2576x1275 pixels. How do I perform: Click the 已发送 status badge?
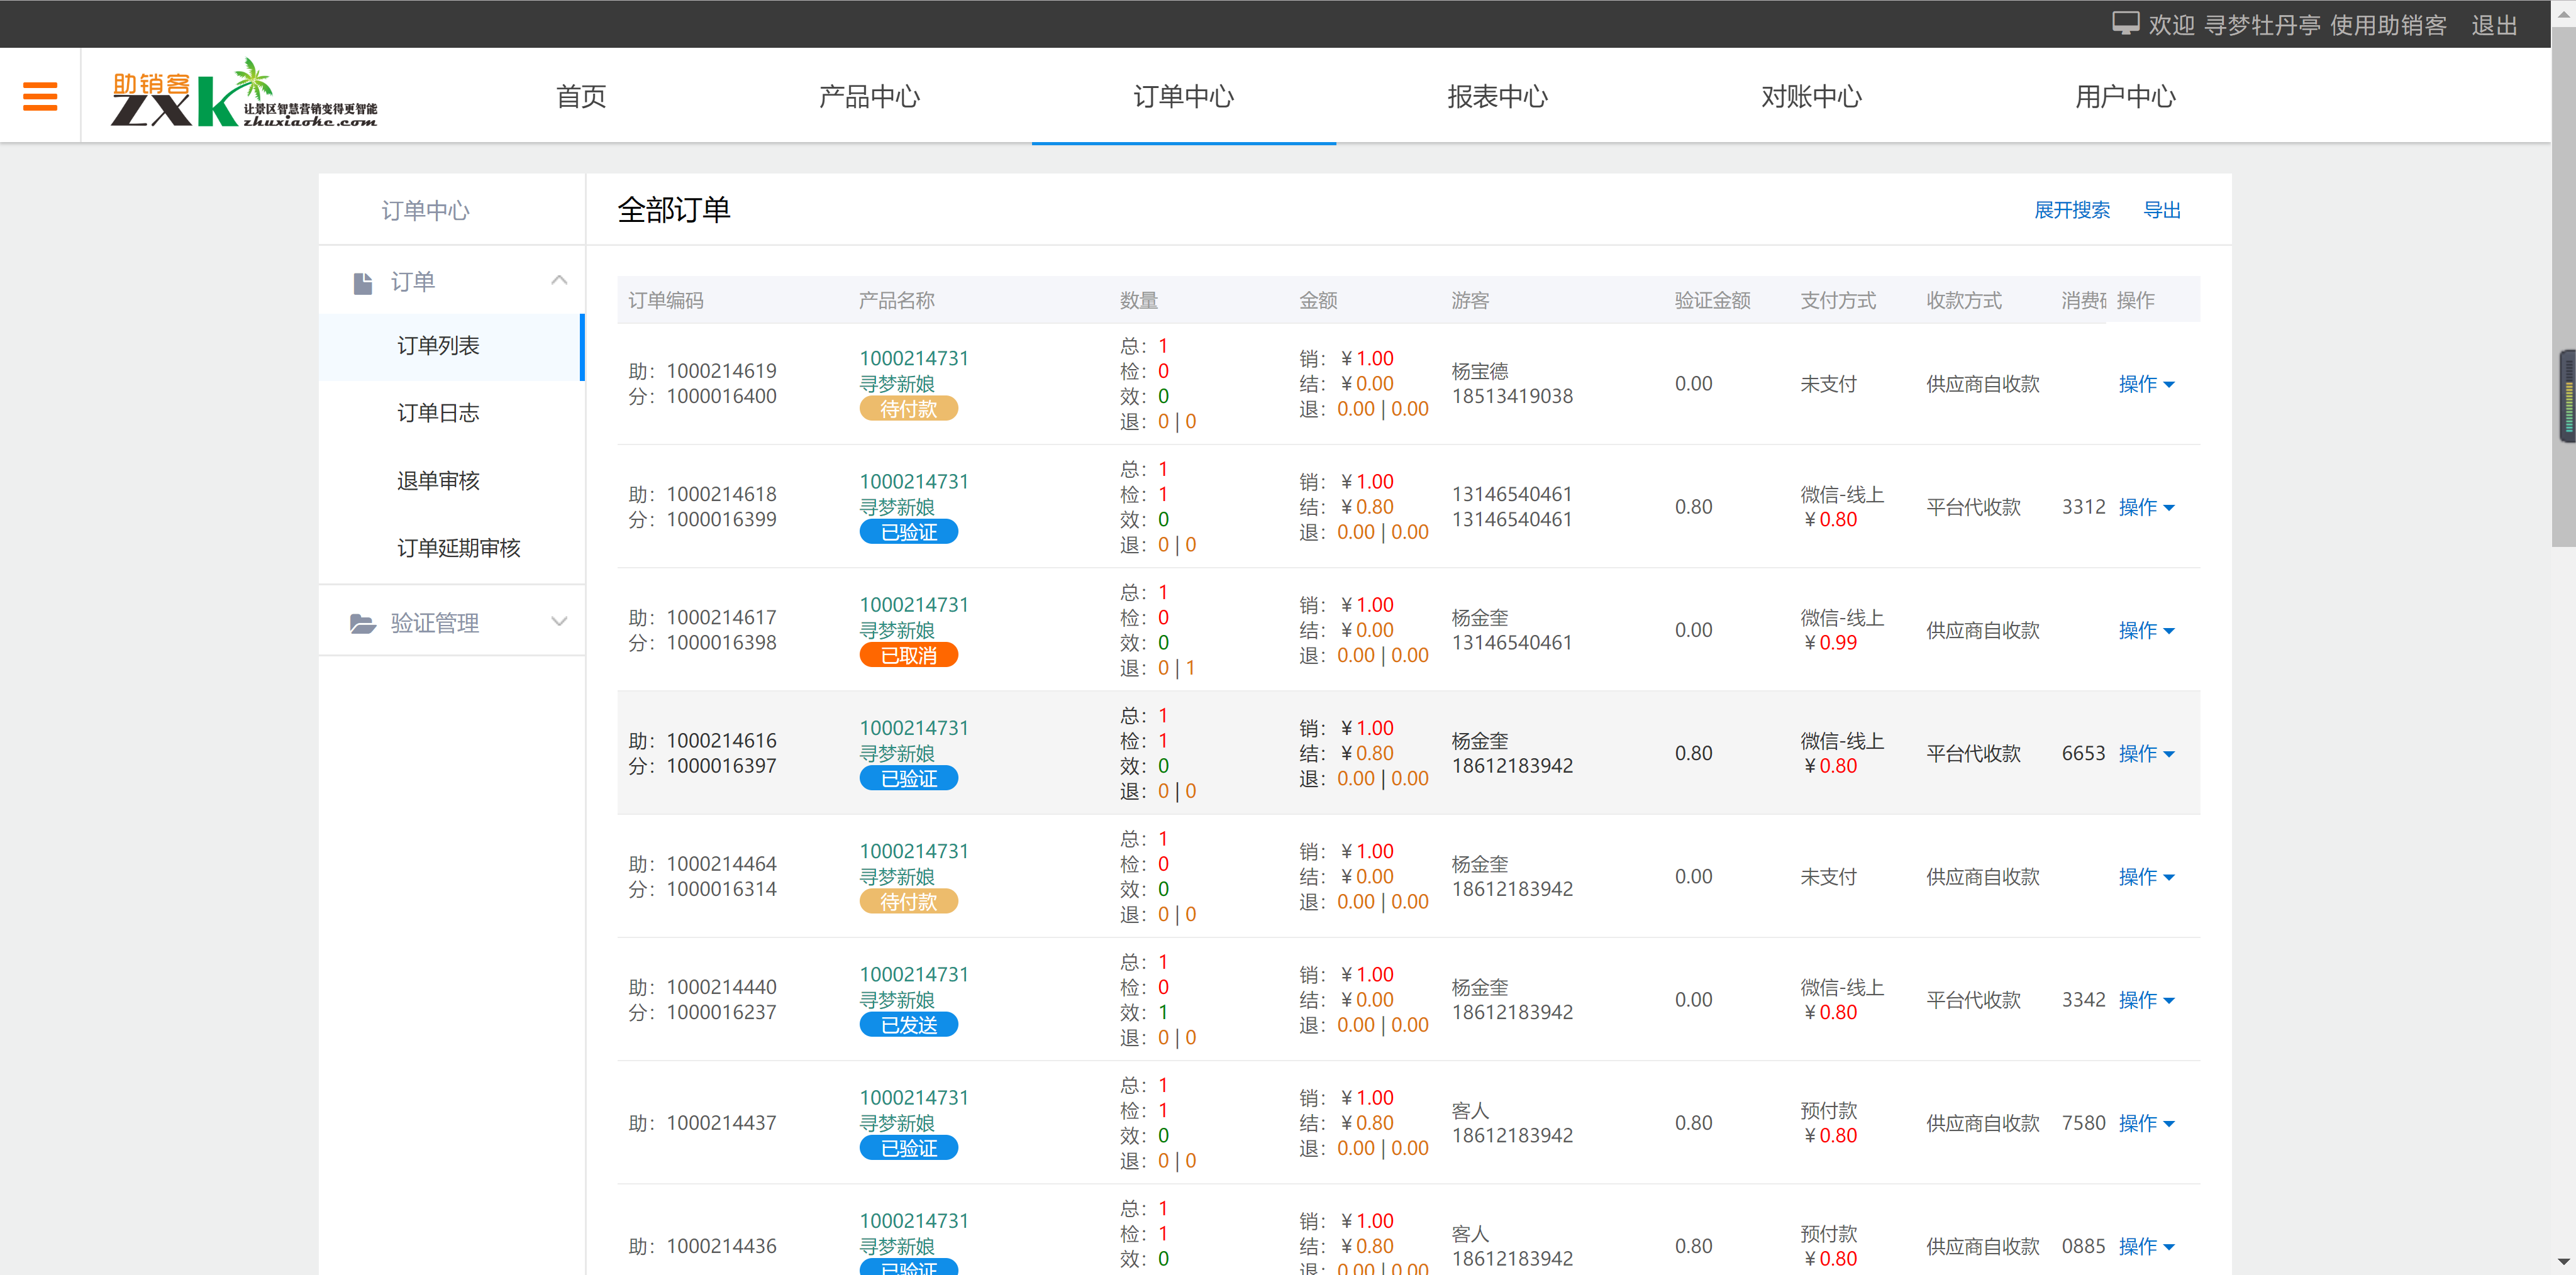coord(908,1025)
